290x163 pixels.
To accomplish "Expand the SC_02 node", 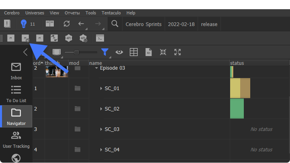I will (101, 109).
